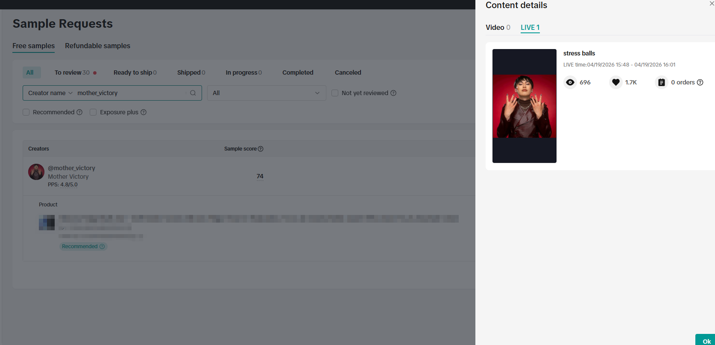Open the All filter dropdown
The height and width of the screenshot is (345, 715).
tap(267, 93)
